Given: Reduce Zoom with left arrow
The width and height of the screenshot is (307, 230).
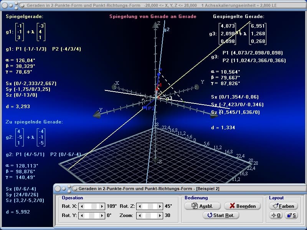Looking at the screenshot, I should [140, 215].
